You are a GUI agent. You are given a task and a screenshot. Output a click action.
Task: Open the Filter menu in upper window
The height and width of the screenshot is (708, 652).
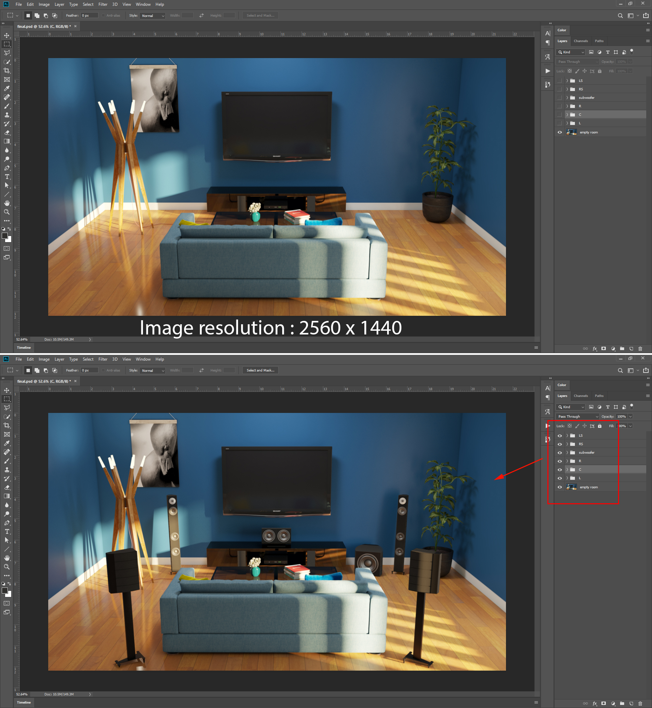[103, 4]
